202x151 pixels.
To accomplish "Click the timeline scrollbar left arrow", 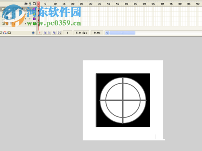I will [107, 33].
